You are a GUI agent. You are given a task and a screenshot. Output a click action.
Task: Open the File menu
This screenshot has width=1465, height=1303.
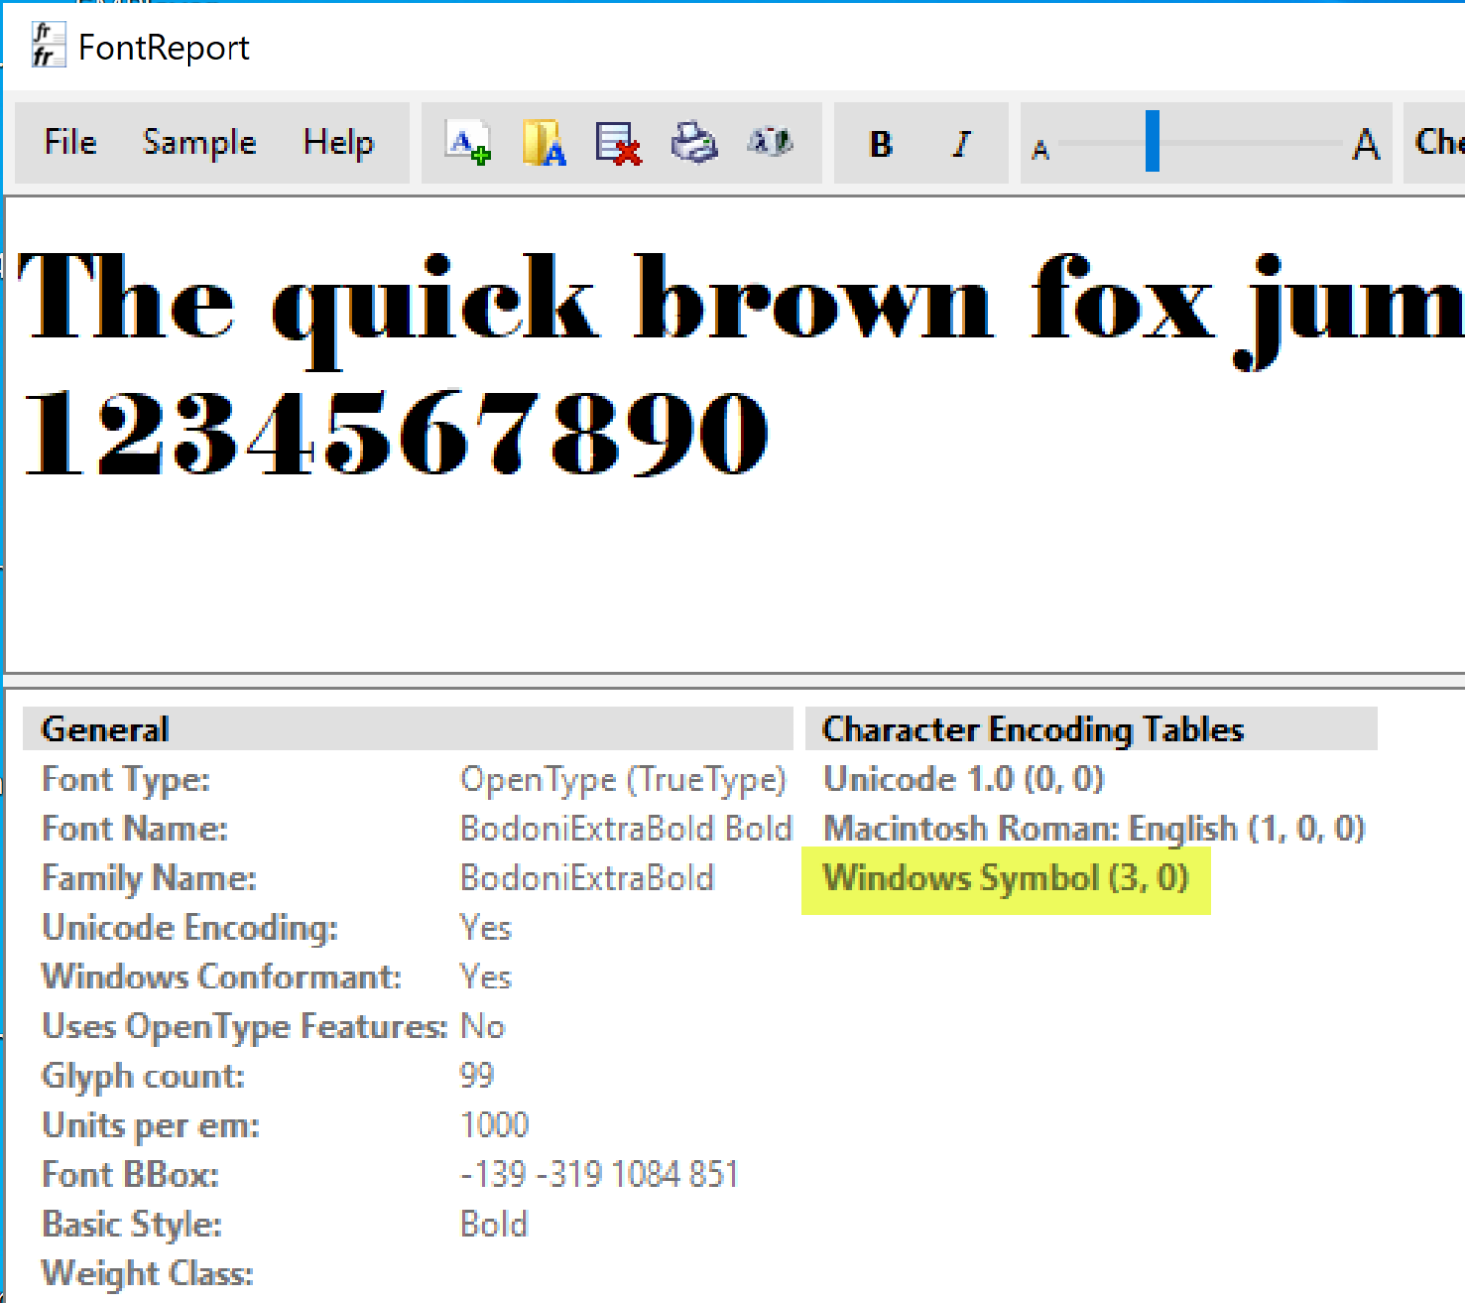69,142
